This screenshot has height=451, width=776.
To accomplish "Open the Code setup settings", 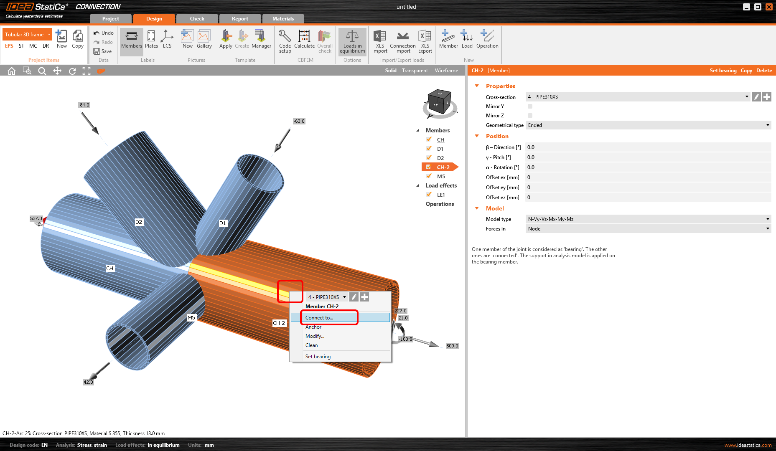I will coord(285,41).
